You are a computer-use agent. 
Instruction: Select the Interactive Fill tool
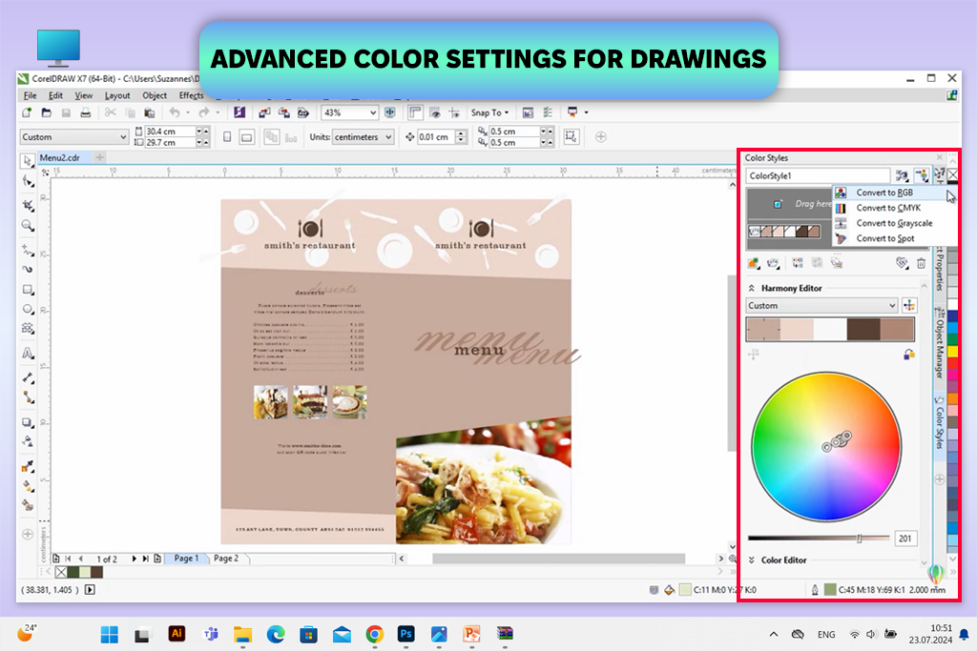click(28, 486)
